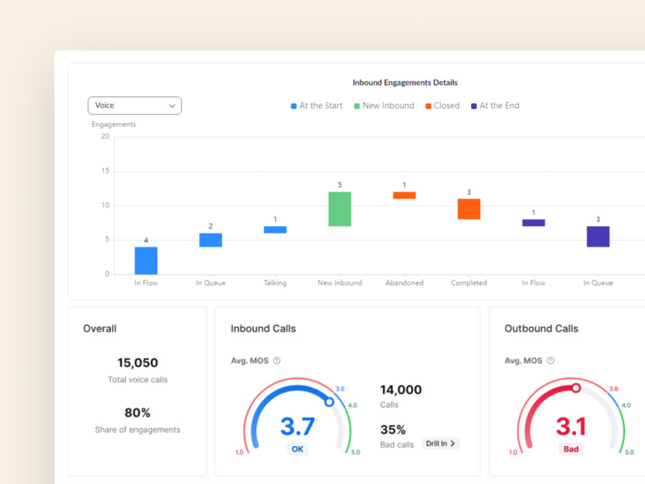Click the orange Closed legend square

429,105
